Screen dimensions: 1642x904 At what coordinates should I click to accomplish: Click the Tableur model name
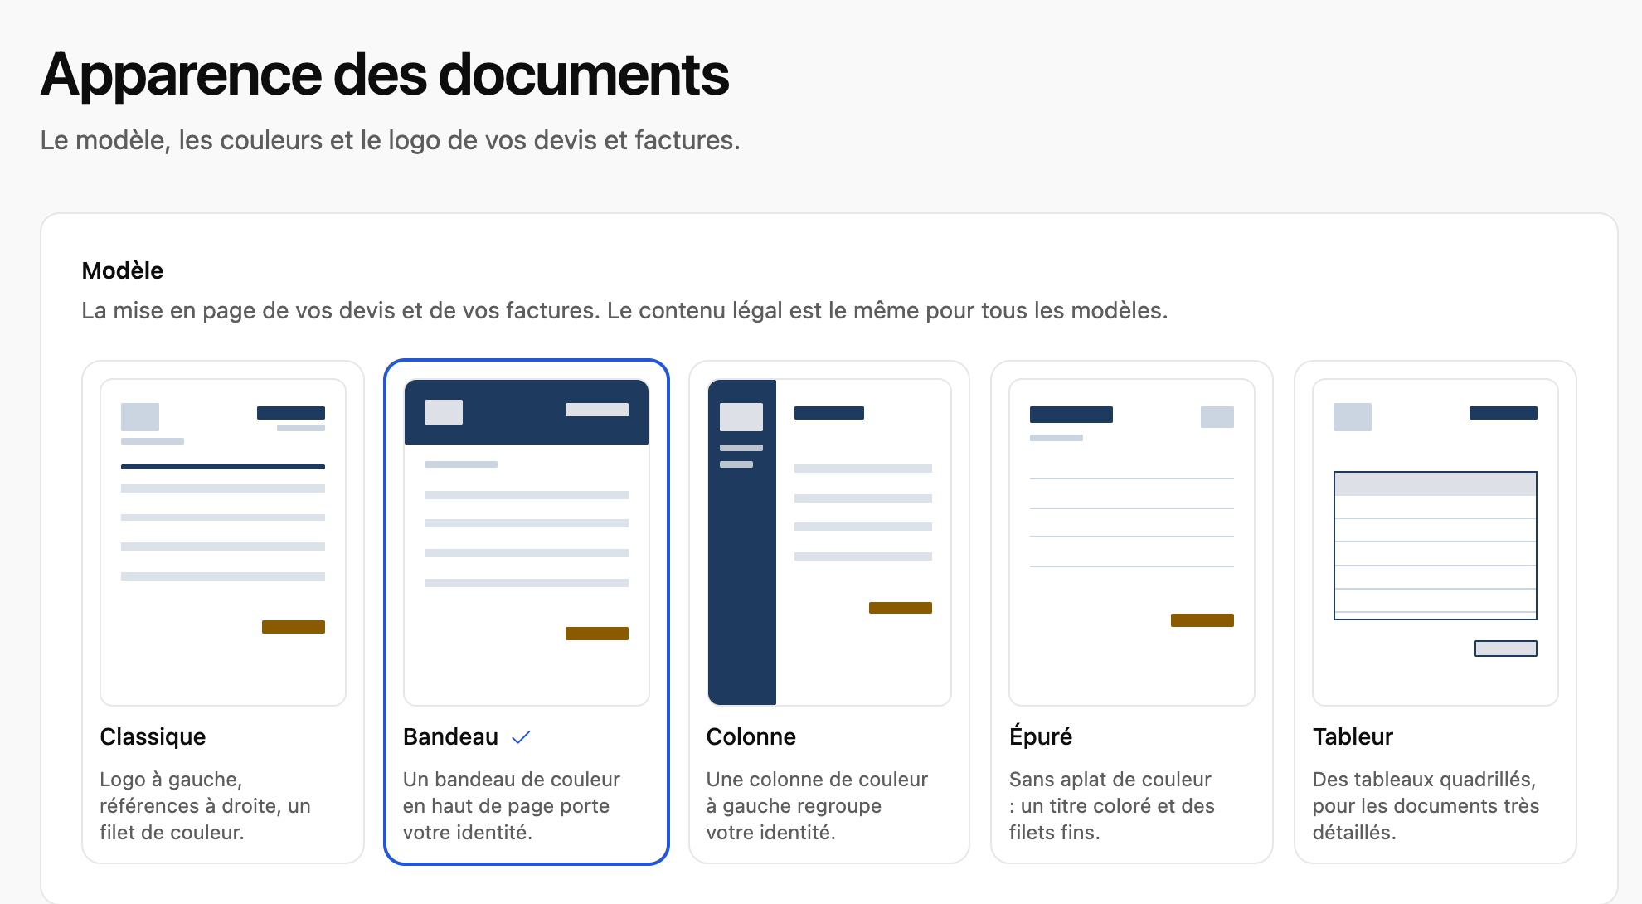(1353, 736)
